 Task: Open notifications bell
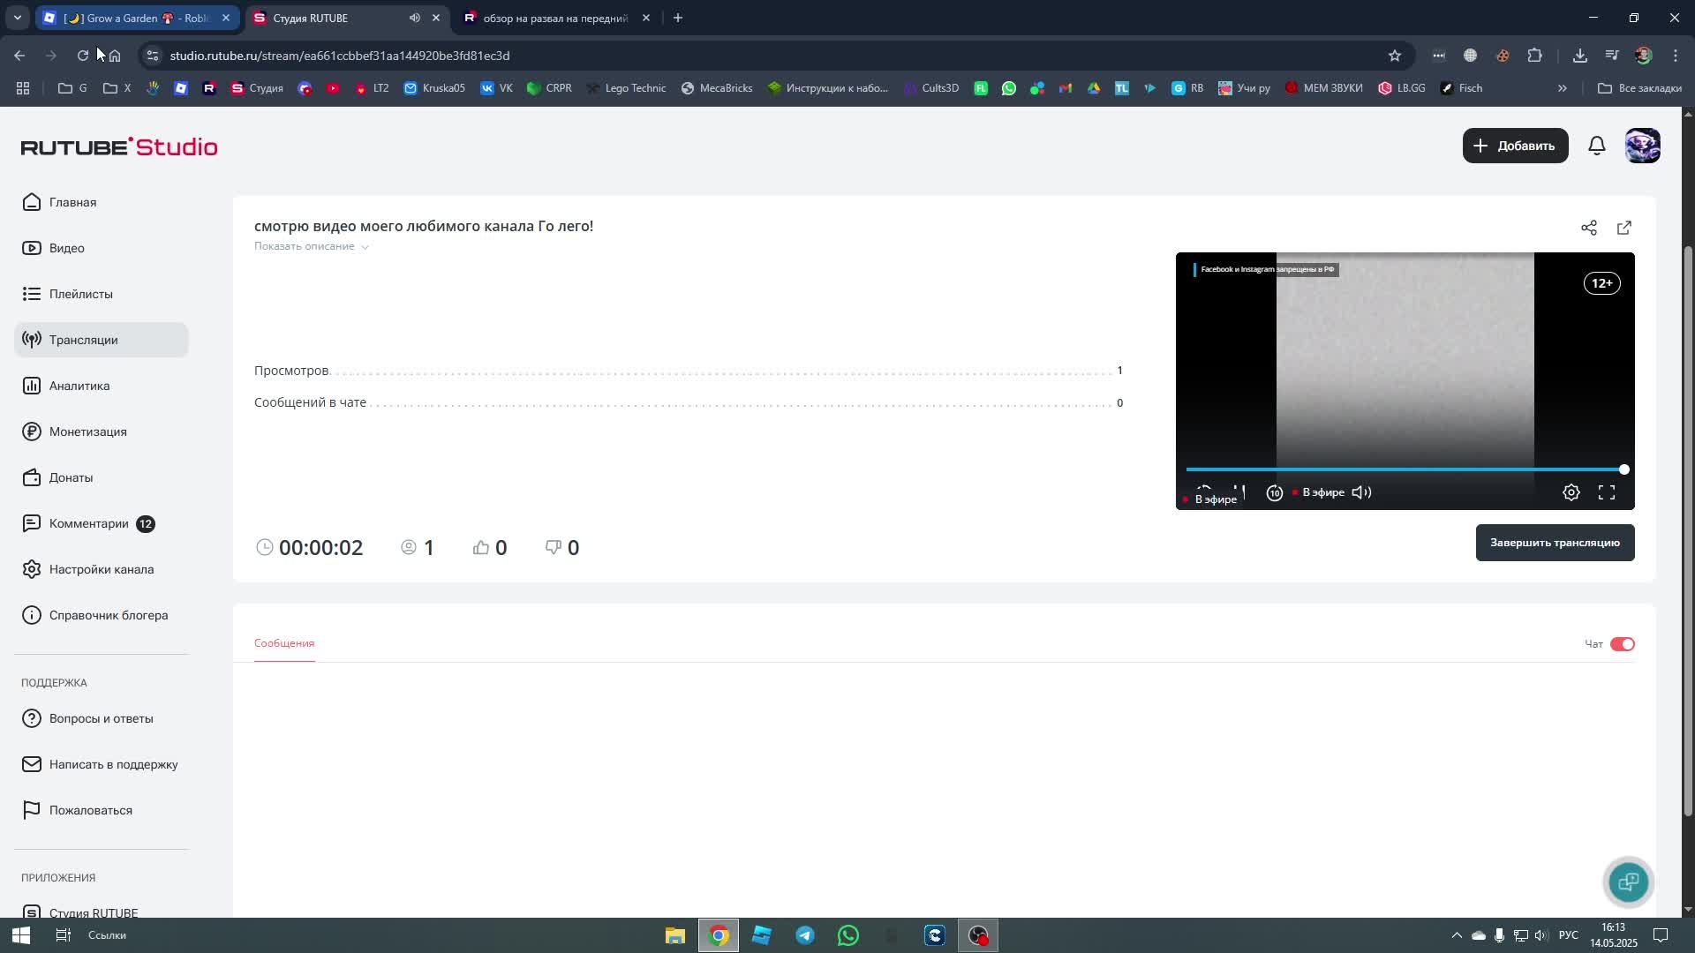[1596, 146]
